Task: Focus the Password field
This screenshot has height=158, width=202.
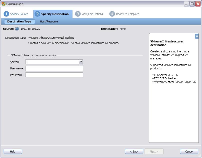Action: click(54, 75)
